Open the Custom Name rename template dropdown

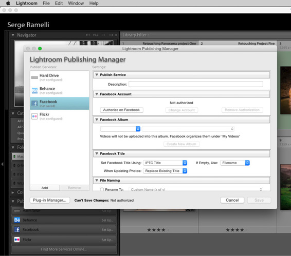point(196,189)
